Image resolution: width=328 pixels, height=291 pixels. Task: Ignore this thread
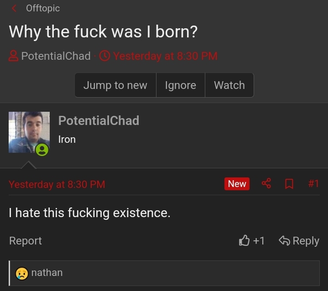coord(180,85)
